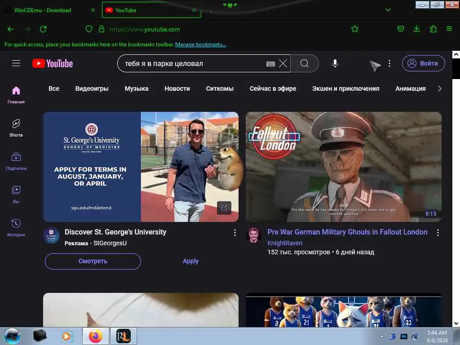Viewport: 460px width, 345px height.
Task: Open the extensions puzzle icon
Action: click(433, 29)
